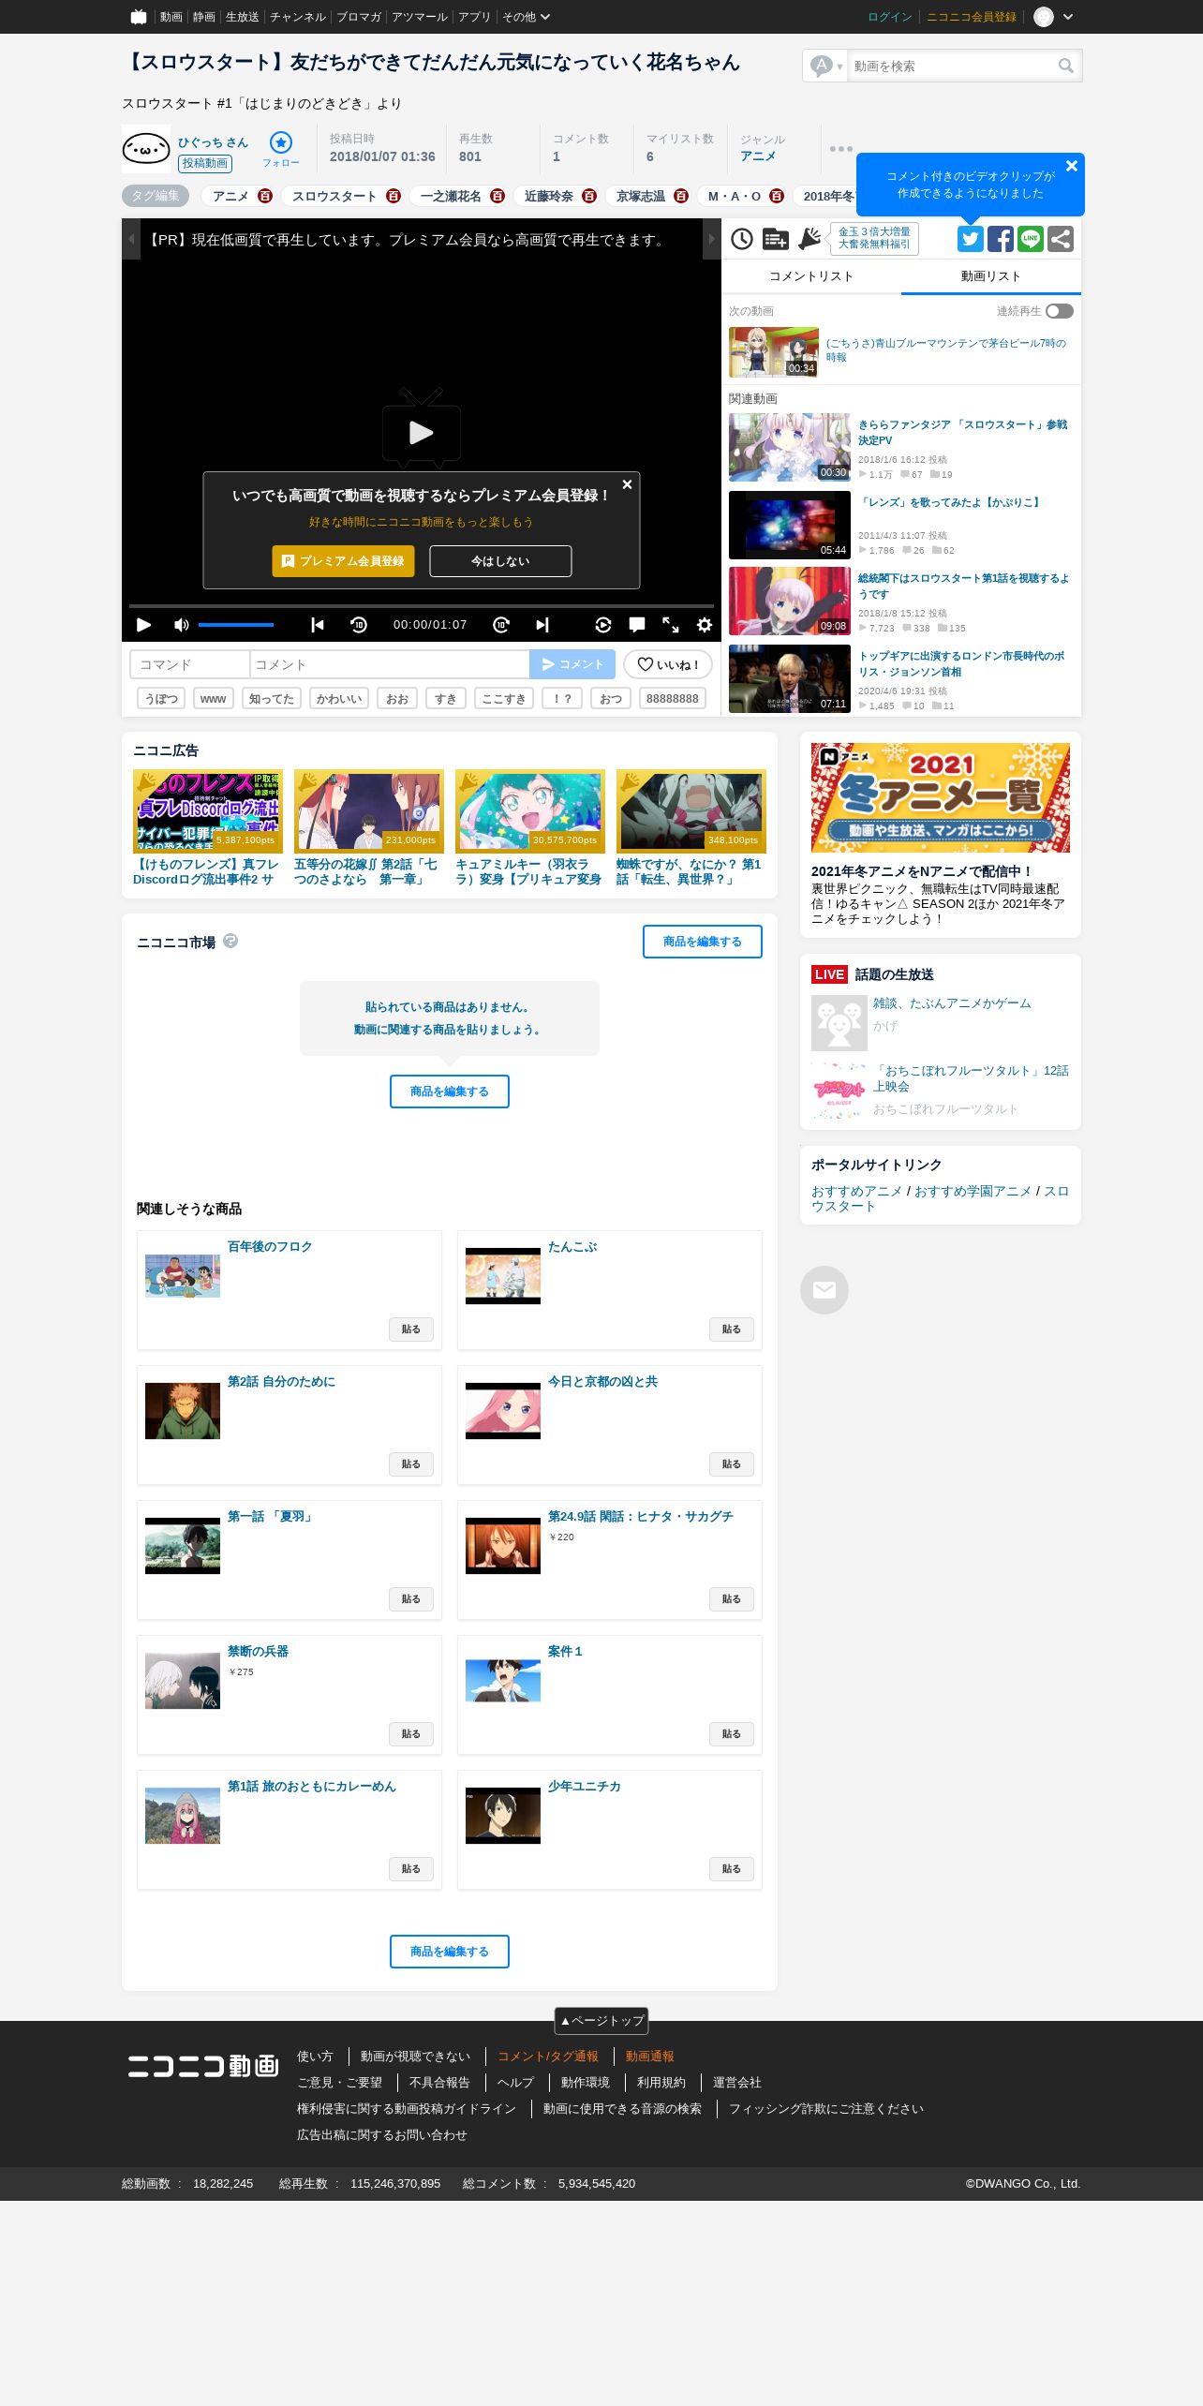Open the search type selector dropdown
The width and height of the screenshot is (1203, 2406).
tap(825, 66)
